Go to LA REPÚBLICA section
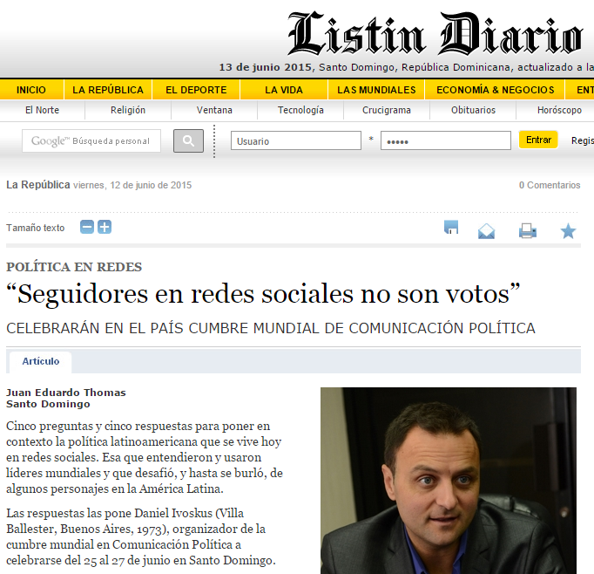The height and width of the screenshot is (574, 594). click(108, 90)
